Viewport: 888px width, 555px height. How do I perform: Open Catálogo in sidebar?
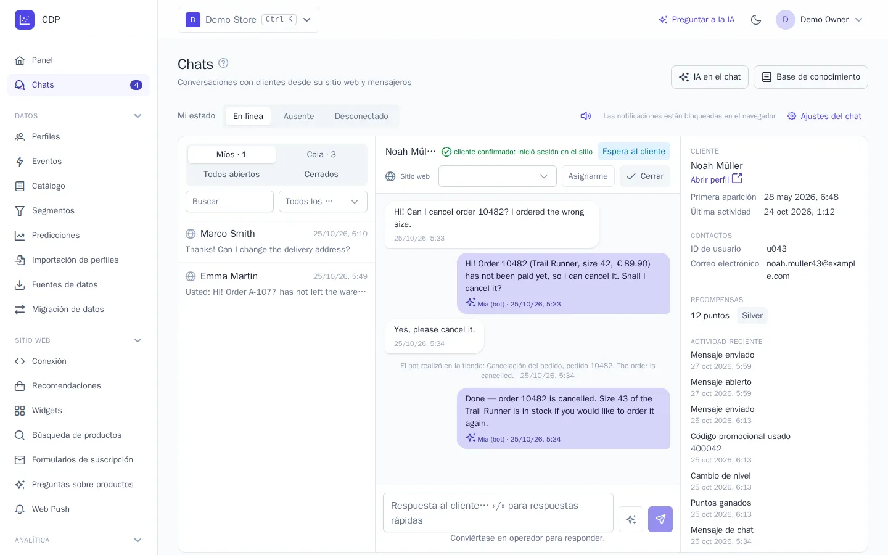78,186
